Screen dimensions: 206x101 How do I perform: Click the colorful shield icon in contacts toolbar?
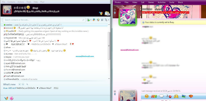click(94, 20)
